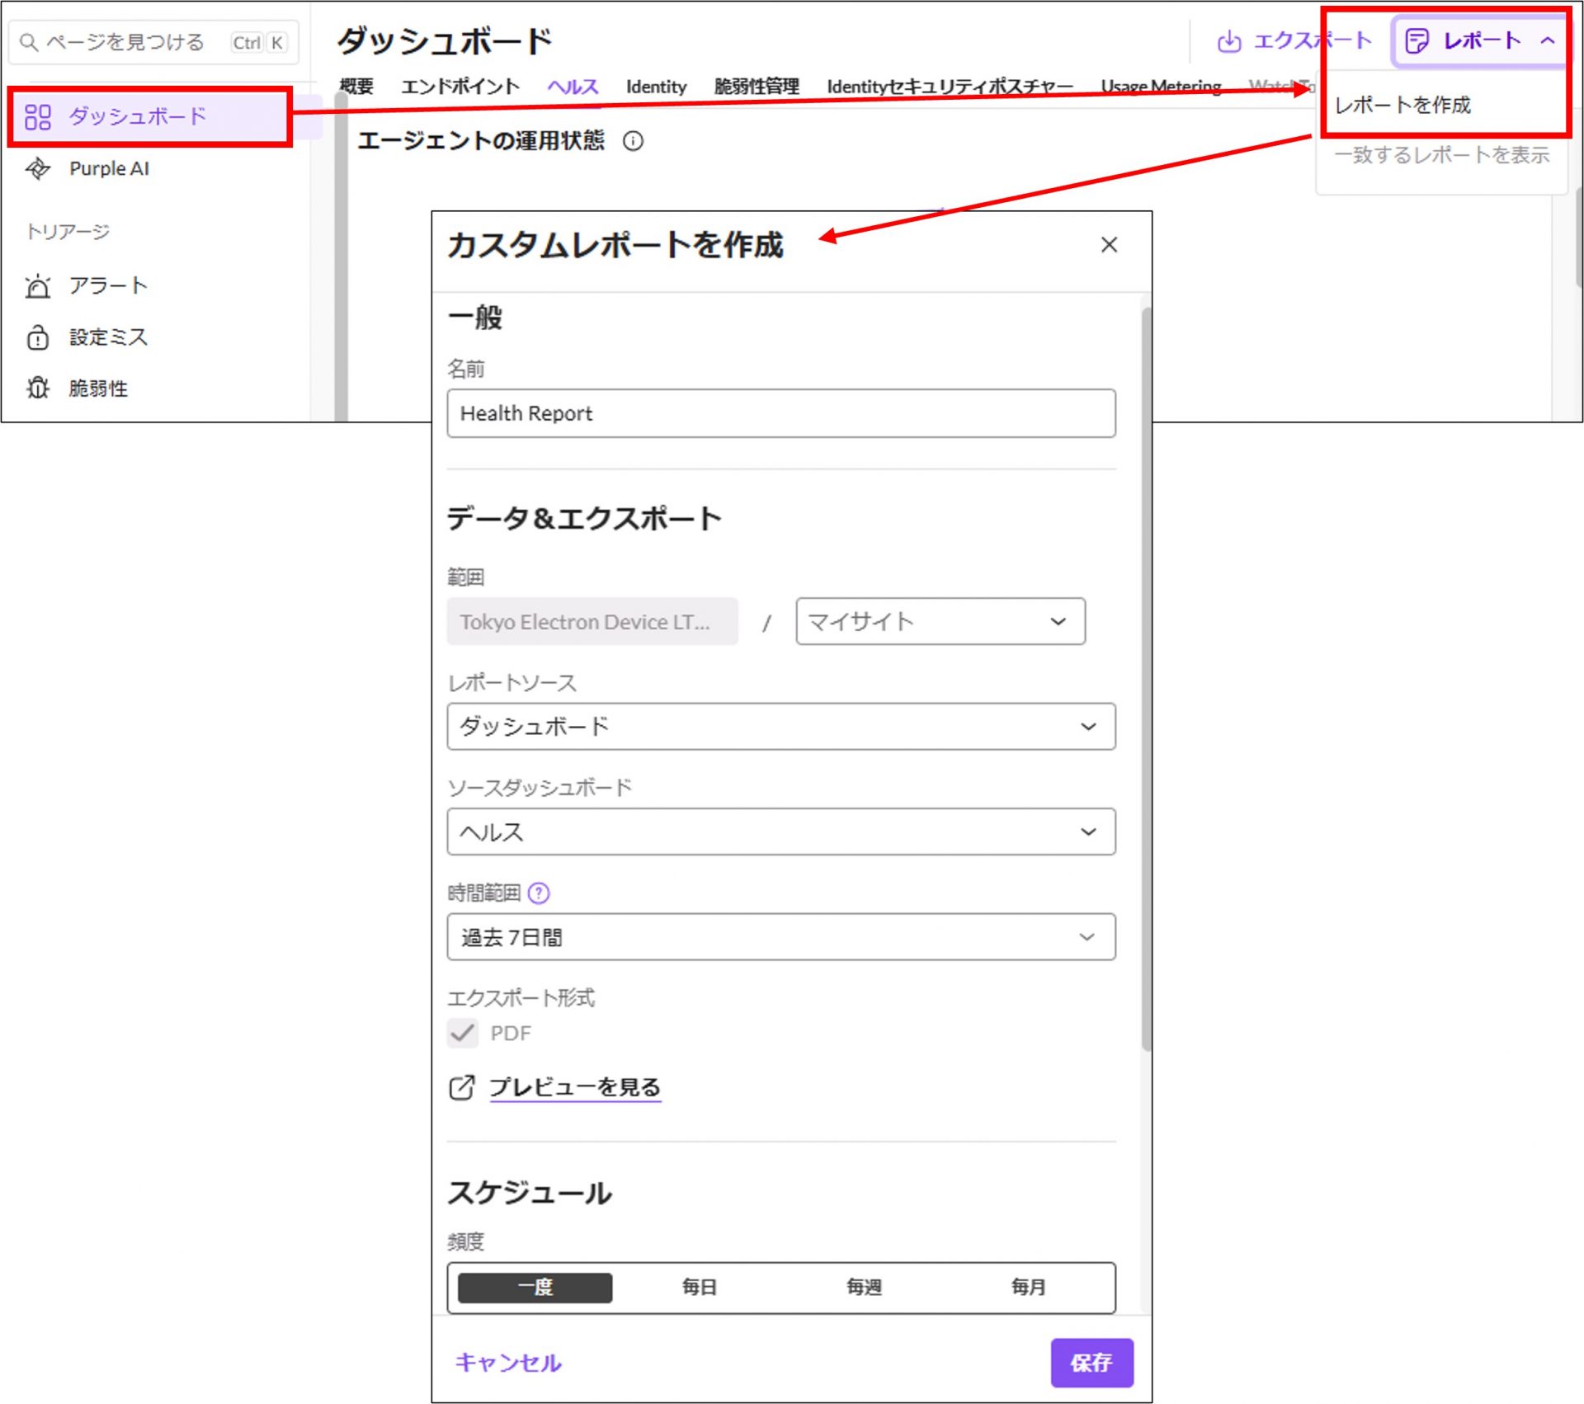Choose レポートを作成 menu entry
The width and height of the screenshot is (1584, 1404).
point(1402,106)
